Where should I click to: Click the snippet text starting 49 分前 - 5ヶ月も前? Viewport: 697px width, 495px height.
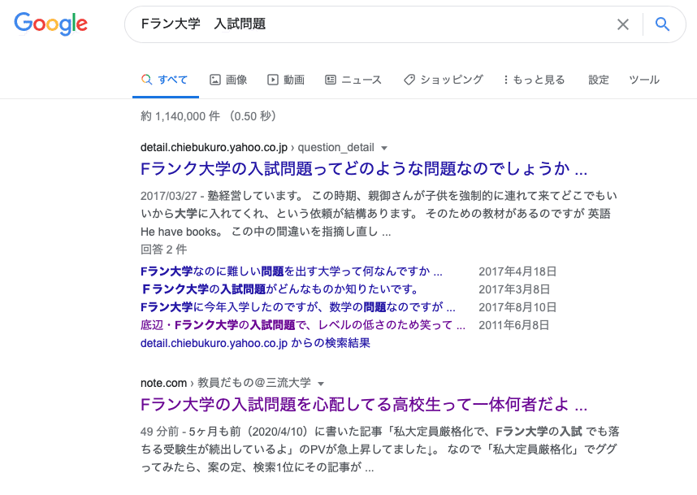coord(380,449)
